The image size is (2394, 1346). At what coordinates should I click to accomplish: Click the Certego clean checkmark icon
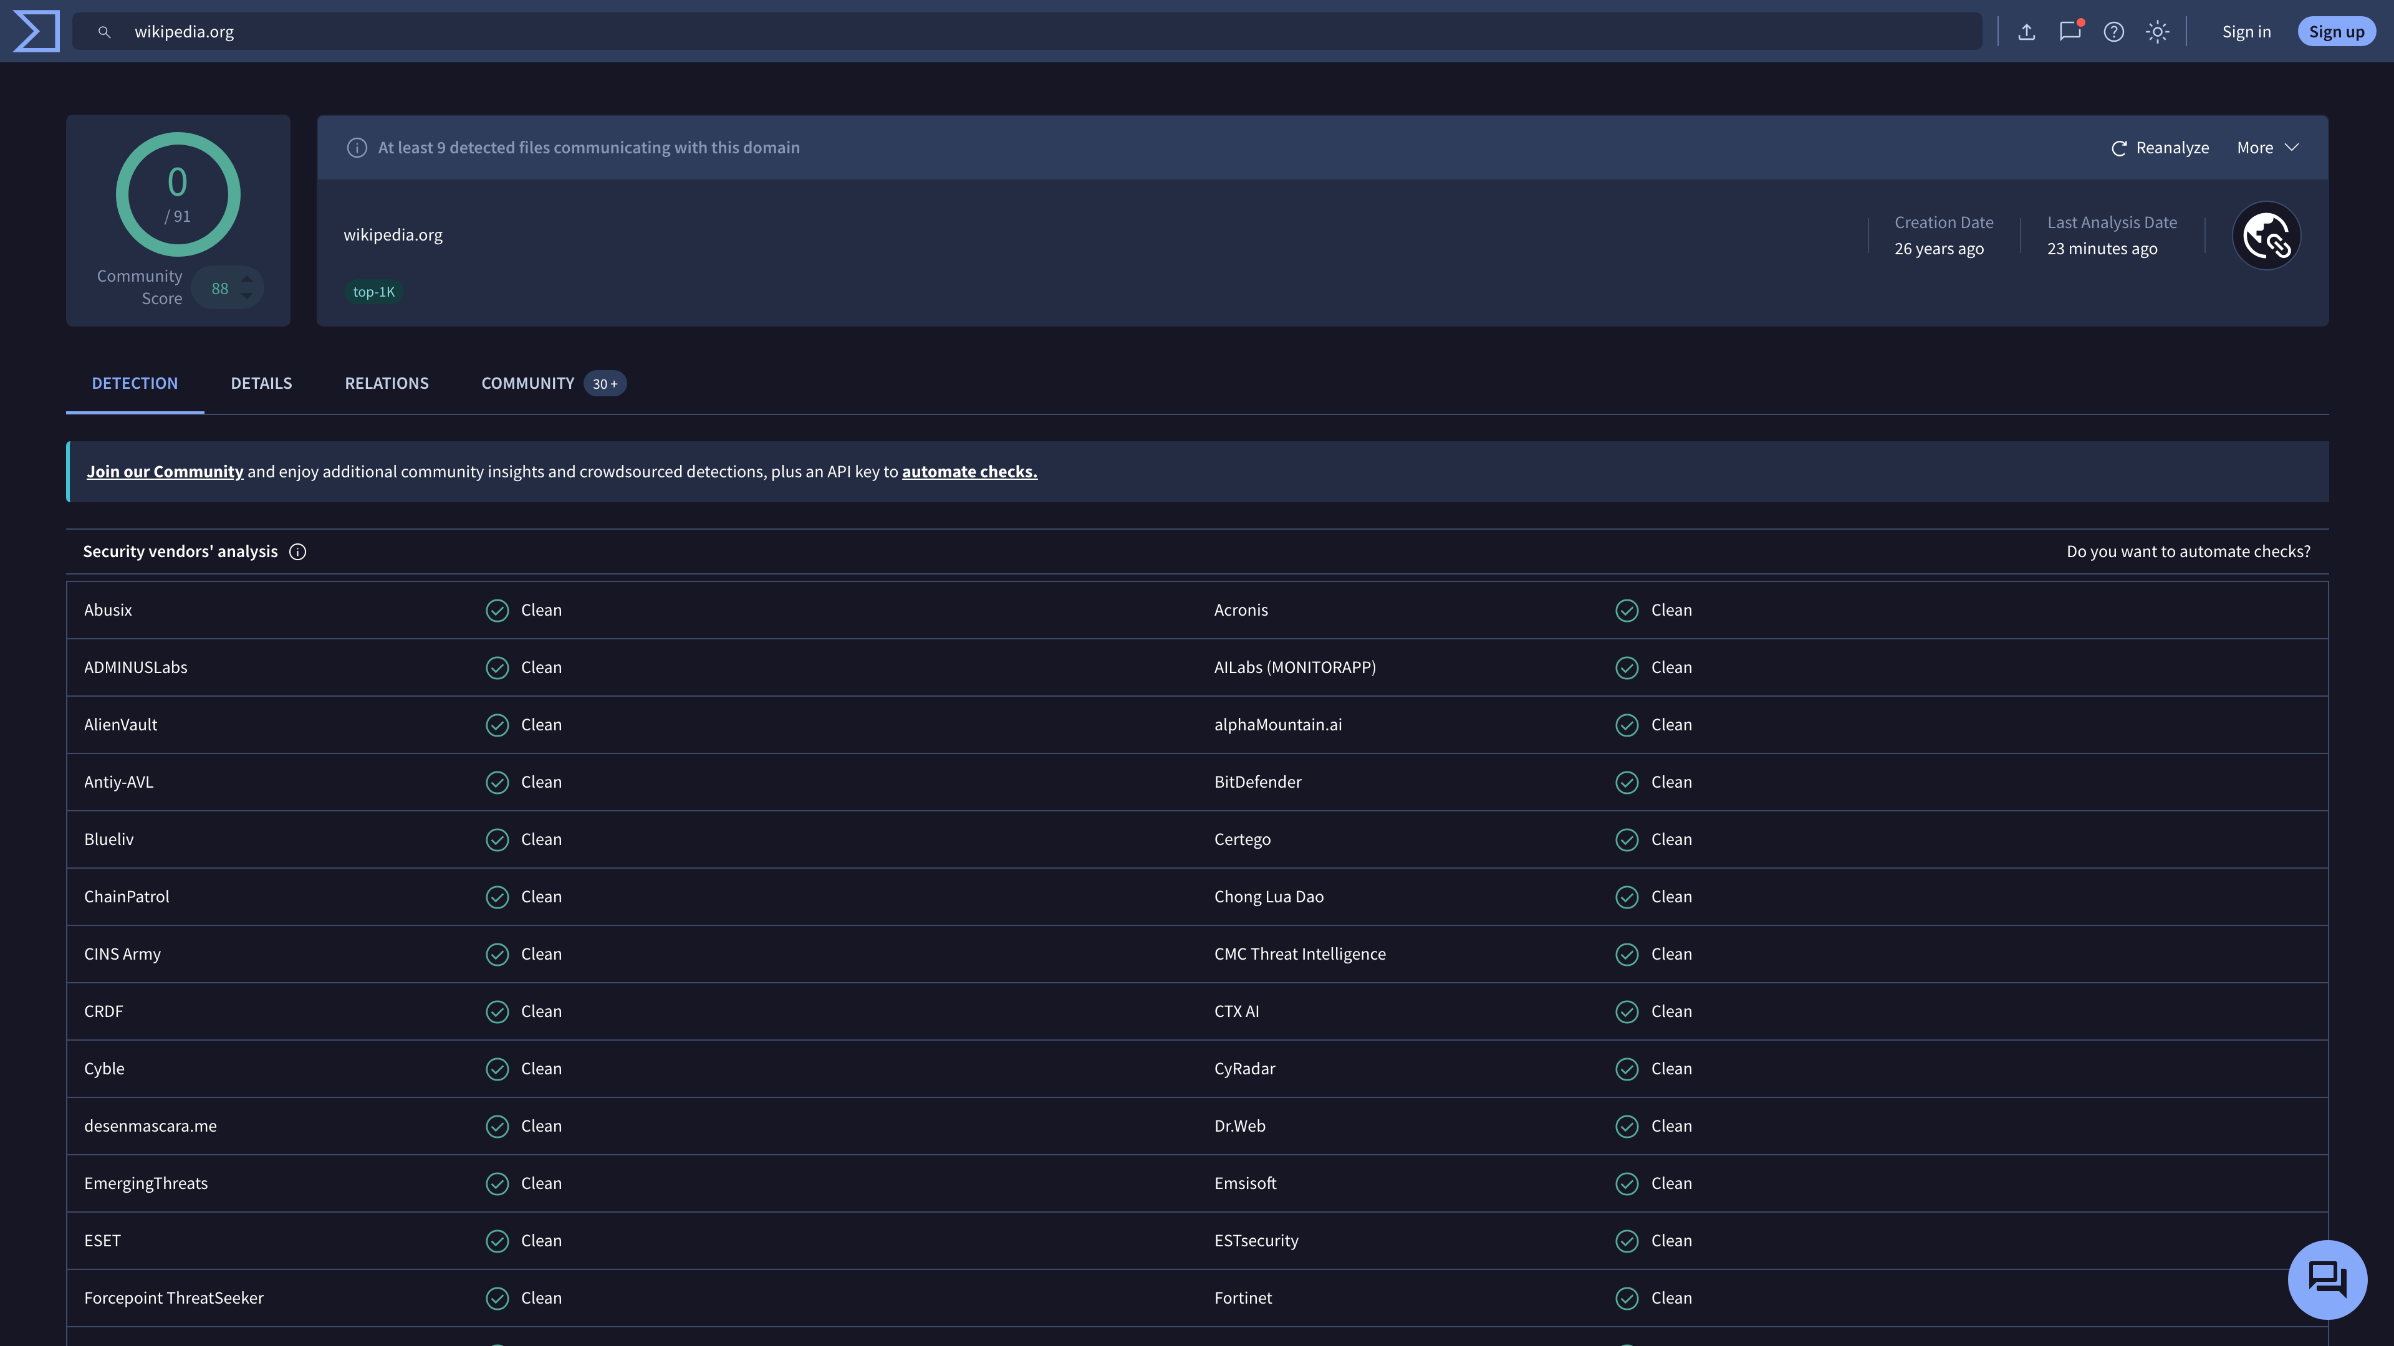1627,840
